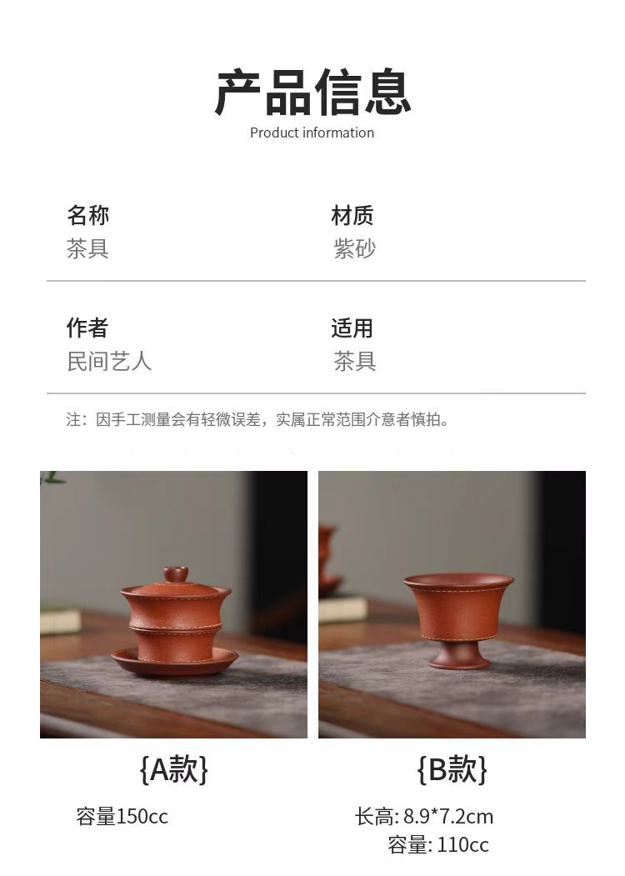Click the Product information subtitle

[312, 133]
